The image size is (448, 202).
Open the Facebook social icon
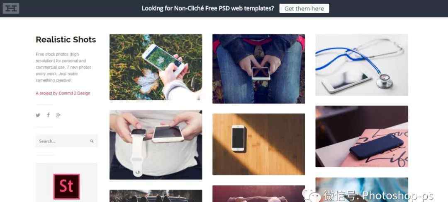coord(48,115)
